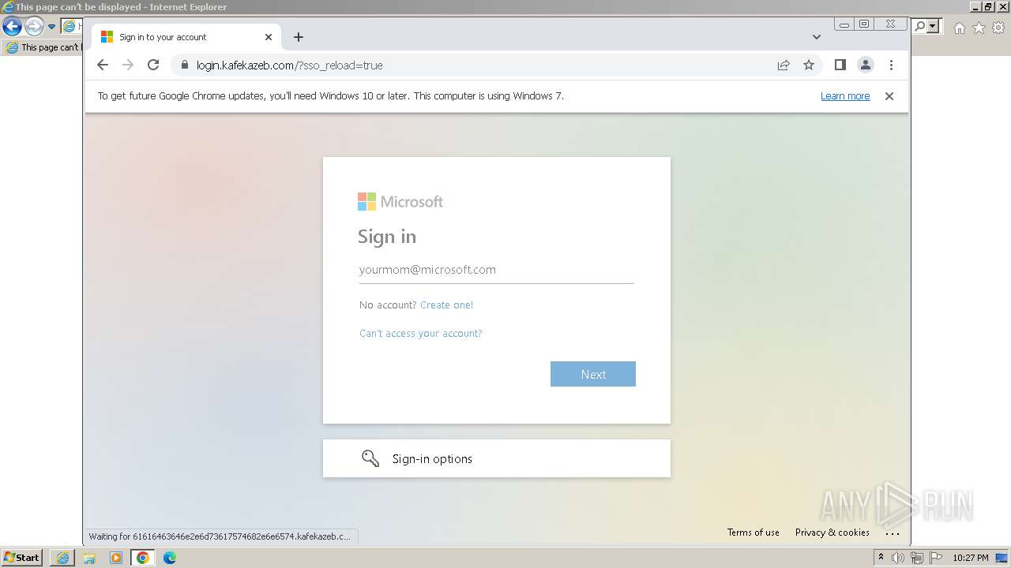Open 'Privacy & cookies' link
This screenshot has width=1011, height=568.
click(x=832, y=532)
